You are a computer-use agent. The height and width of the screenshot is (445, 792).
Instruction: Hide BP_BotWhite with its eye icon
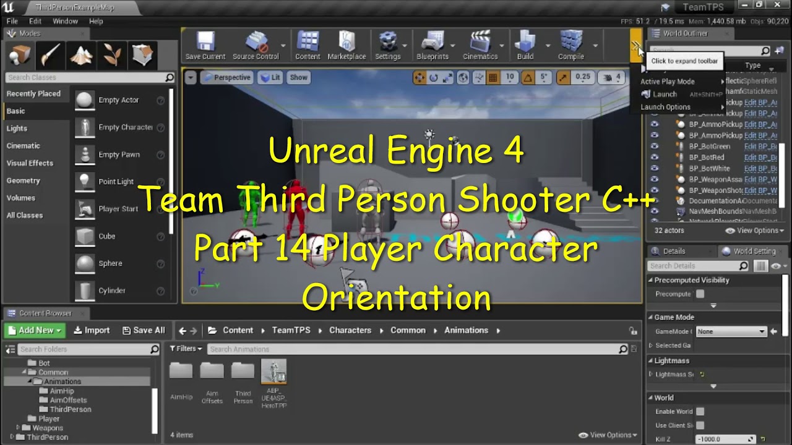tap(655, 169)
